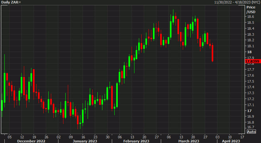The height and width of the screenshot is (143, 261).
Task: Click the 02 date tick in January
Action: 59,137
